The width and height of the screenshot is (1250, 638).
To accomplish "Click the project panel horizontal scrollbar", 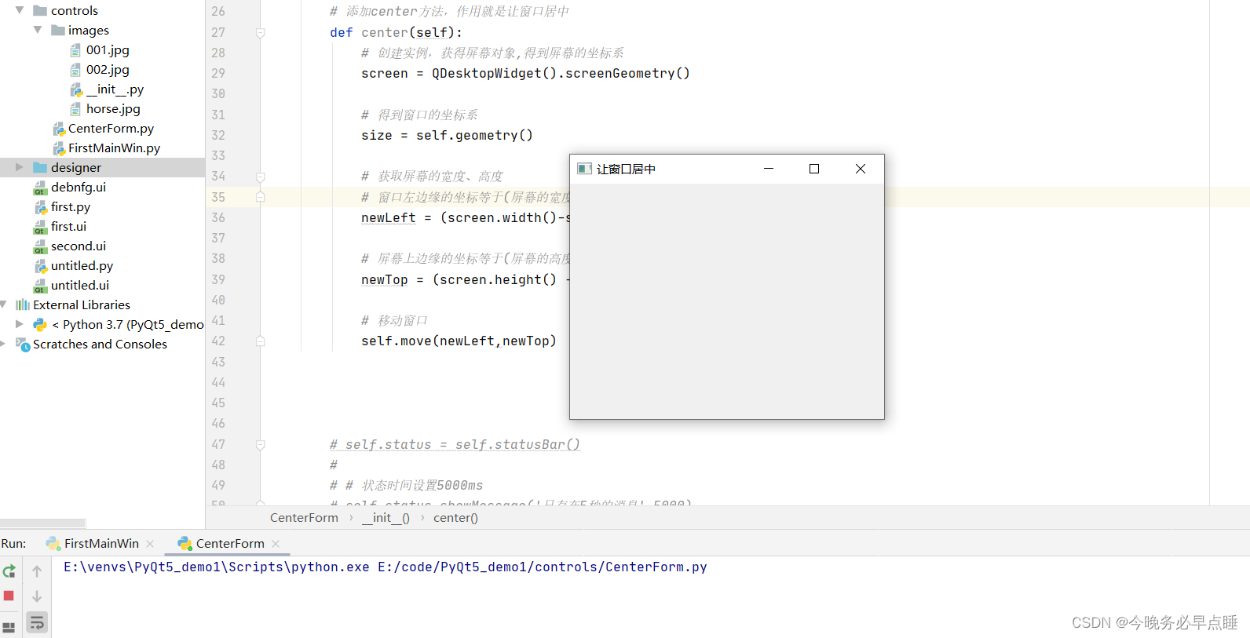I will [42, 523].
